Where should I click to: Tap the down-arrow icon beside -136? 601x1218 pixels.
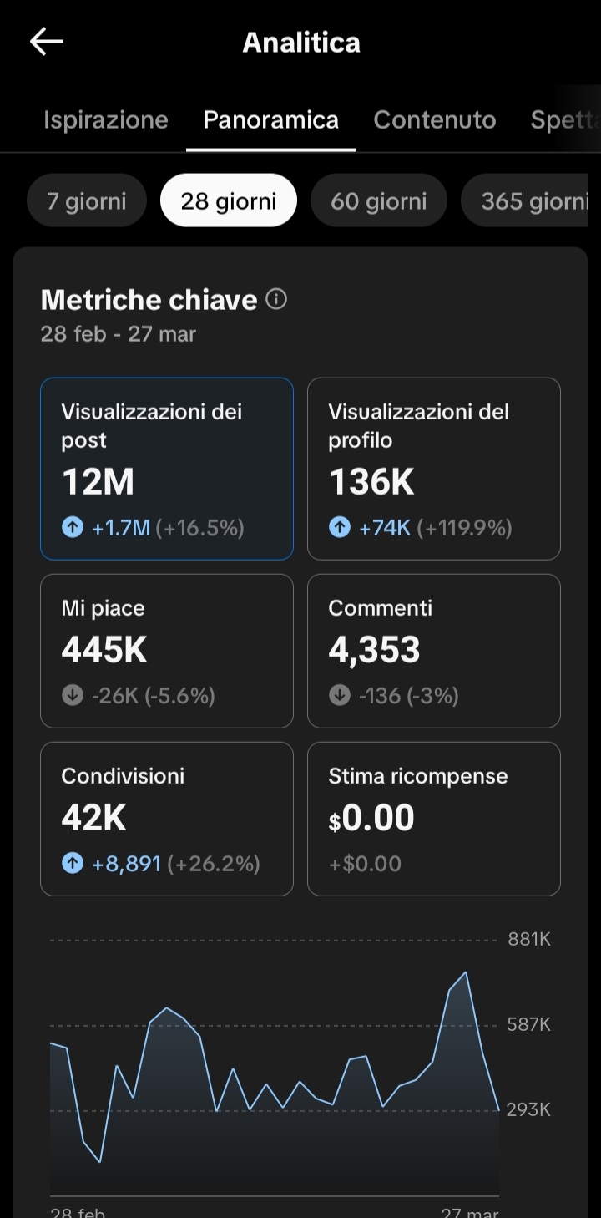[x=340, y=696]
